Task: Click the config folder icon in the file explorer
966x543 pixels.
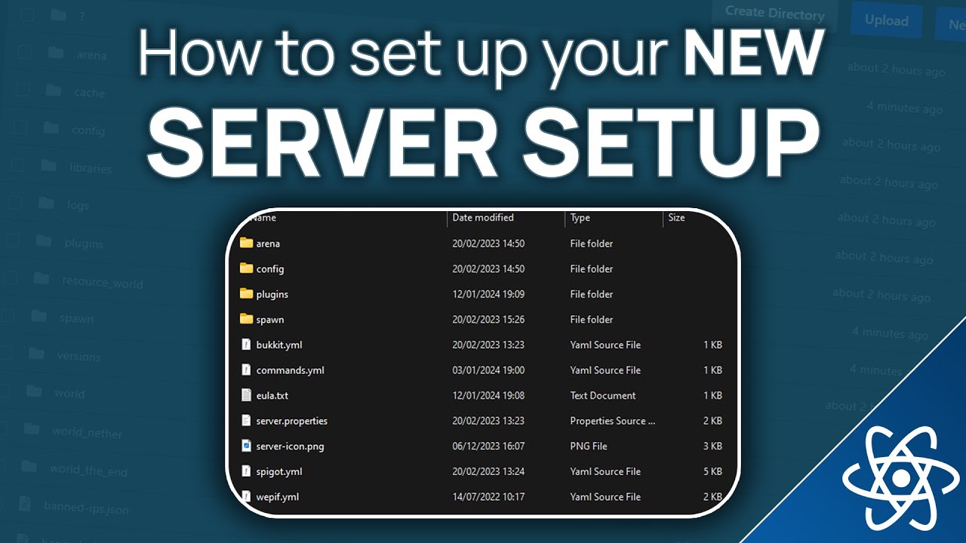Action: pos(246,268)
